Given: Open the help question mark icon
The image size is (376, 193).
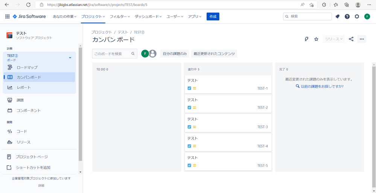Looking at the screenshot, I should point(347,17).
